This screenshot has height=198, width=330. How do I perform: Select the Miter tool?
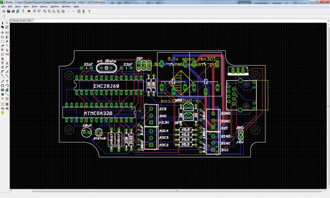point(7,67)
